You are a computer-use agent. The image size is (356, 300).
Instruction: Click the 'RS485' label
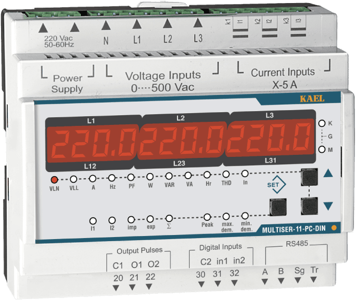296,244
